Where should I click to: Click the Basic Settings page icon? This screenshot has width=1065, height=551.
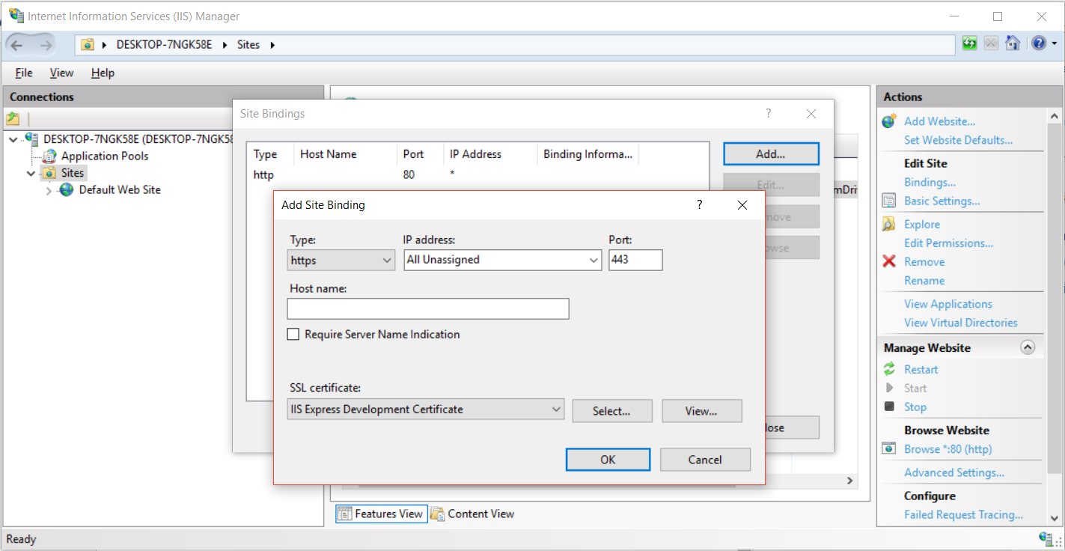889,201
